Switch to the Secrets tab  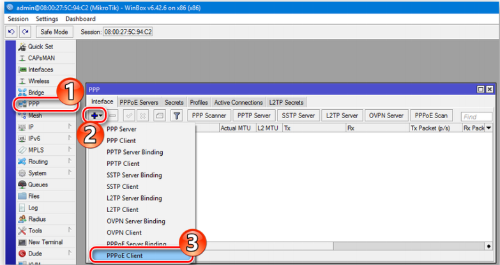(174, 103)
